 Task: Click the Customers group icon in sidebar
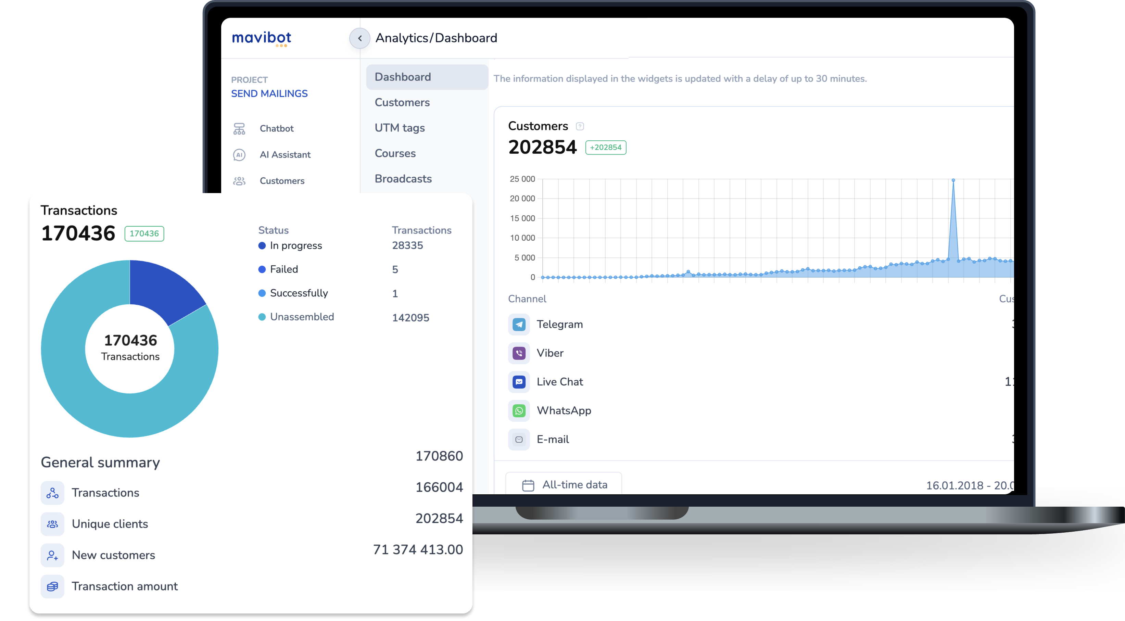click(239, 181)
